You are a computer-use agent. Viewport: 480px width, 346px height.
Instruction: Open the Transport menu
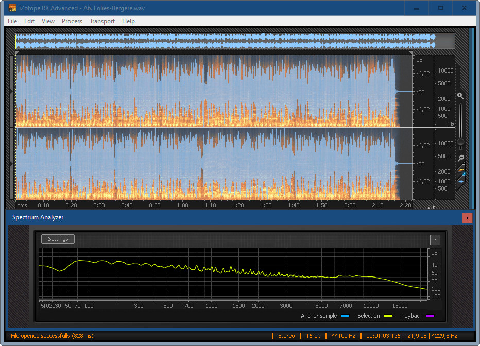click(102, 21)
